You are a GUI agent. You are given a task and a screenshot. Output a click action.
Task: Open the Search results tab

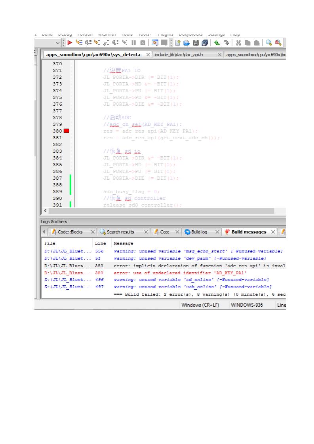click(x=120, y=232)
